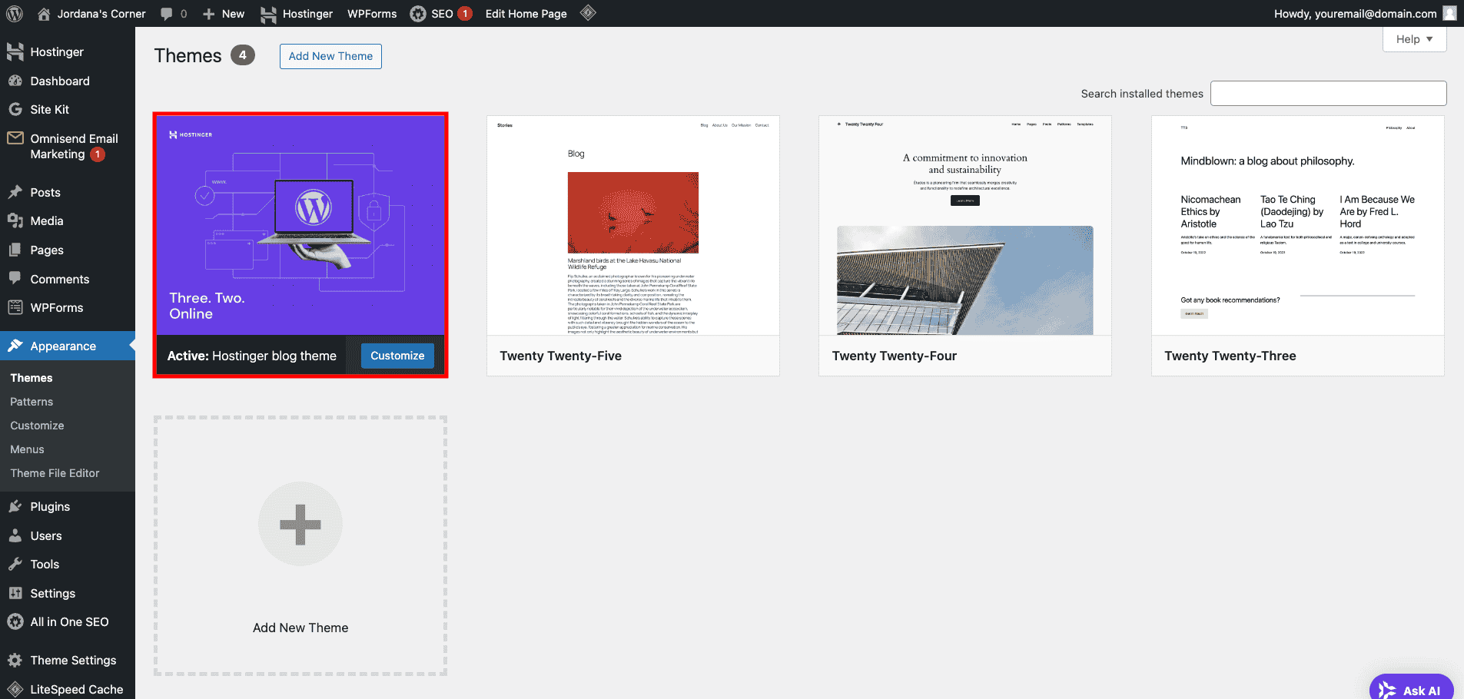Click the LiteSpeed Cache sidebar icon

16,688
